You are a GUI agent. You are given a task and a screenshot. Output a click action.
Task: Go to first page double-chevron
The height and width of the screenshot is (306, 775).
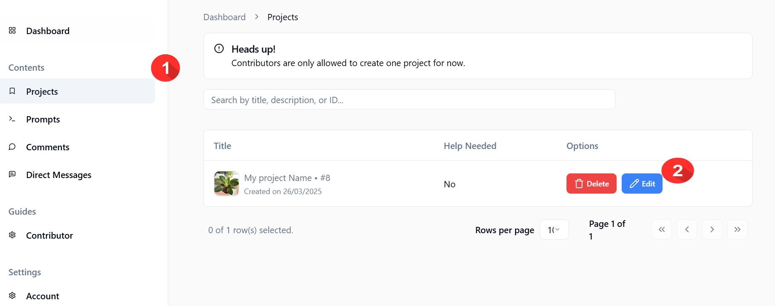tap(662, 229)
